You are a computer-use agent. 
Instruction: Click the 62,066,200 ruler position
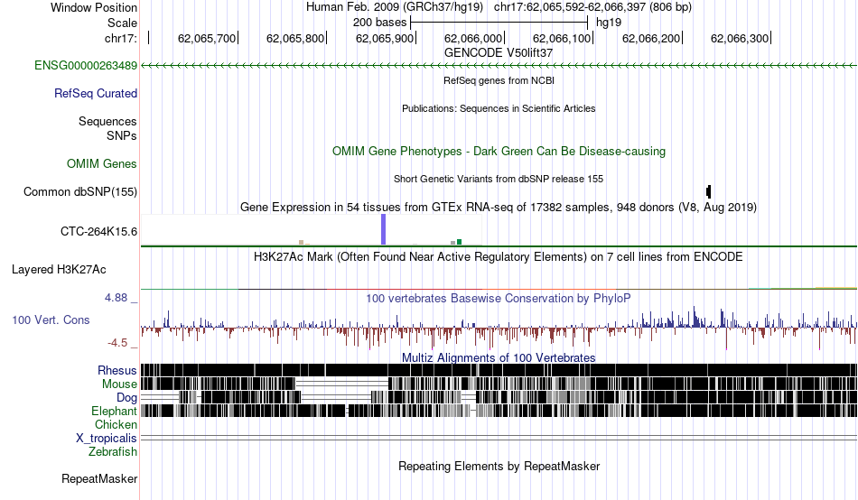(651, 38)
